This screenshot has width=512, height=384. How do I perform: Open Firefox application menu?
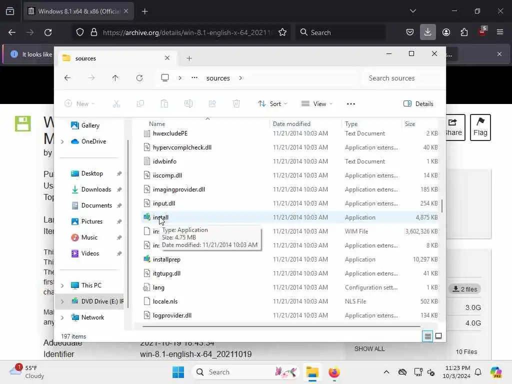point(500,32)
